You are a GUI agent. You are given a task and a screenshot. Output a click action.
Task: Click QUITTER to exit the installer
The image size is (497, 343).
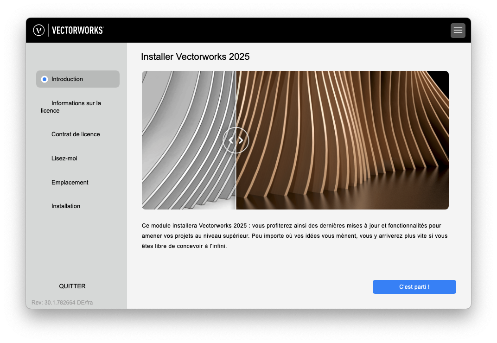coord(72,286)
